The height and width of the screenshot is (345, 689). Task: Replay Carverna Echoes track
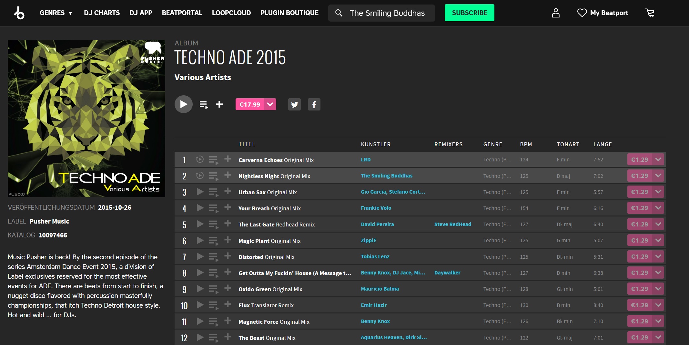pos(200,159)
